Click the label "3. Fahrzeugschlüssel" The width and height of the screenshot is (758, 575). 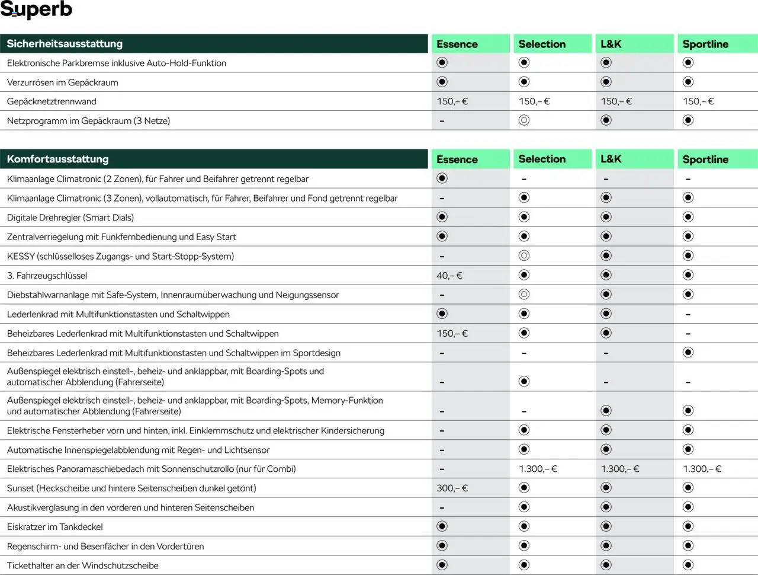(x=47, y=276)
